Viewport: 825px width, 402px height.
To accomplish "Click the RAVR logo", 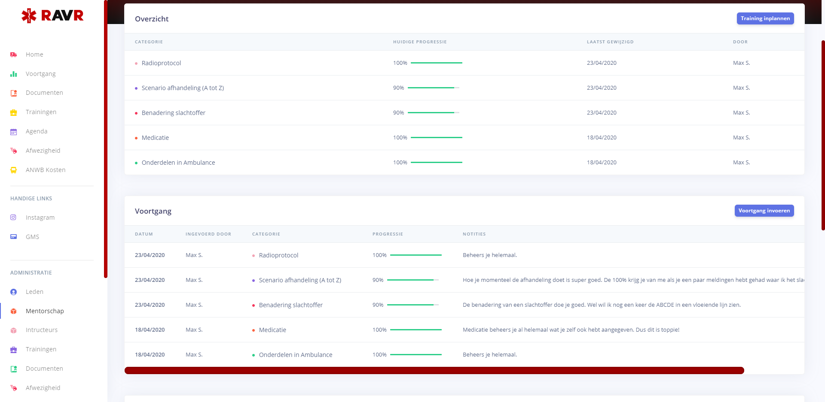I will click(x=52, y=16).
